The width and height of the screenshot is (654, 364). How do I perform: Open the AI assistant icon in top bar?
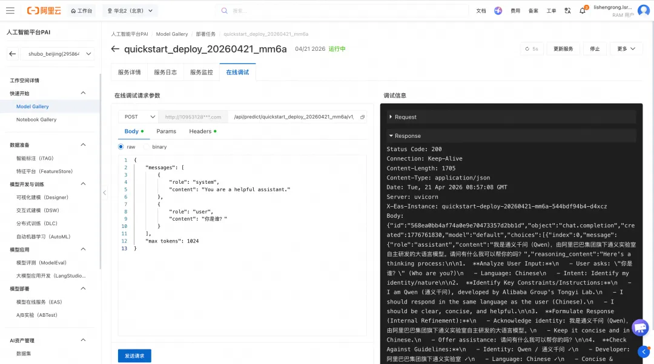498,11
